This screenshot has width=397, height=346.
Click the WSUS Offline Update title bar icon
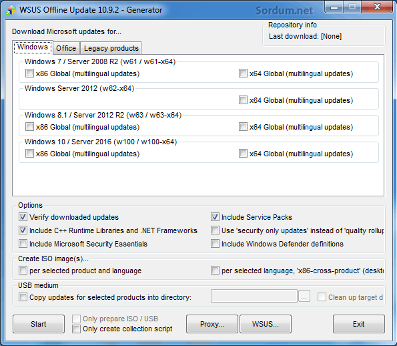click(11, 10)
